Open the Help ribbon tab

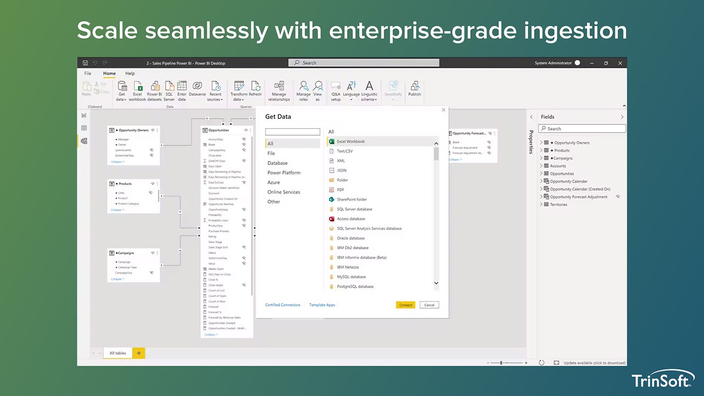pos(130,73)
